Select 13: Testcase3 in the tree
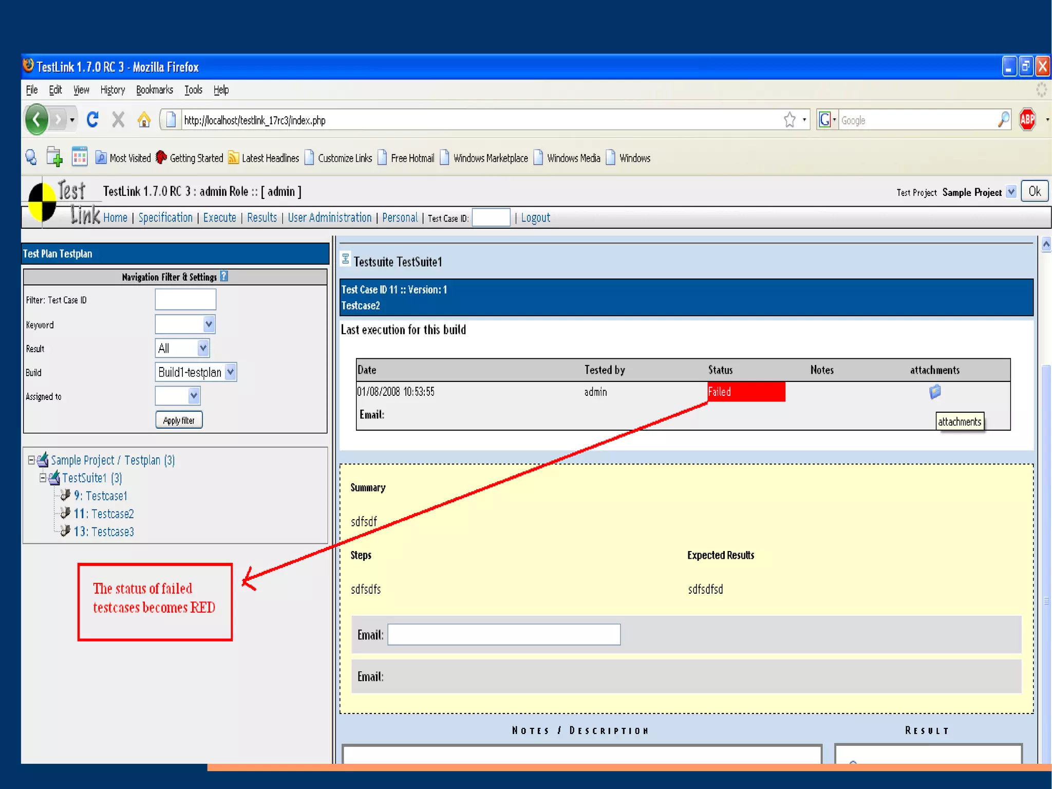 [x=104, y=531]
